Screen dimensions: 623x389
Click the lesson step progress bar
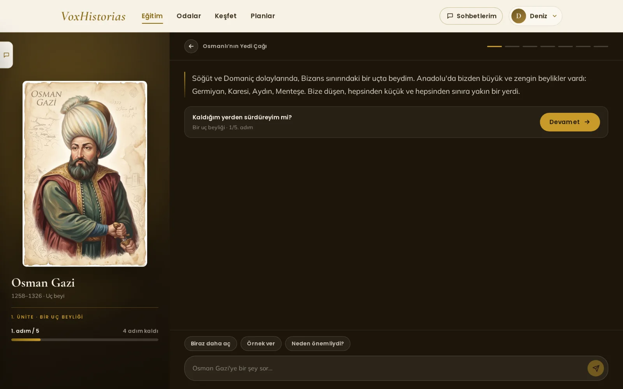85,340
